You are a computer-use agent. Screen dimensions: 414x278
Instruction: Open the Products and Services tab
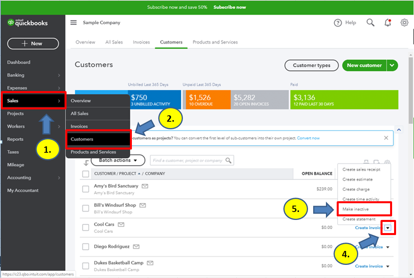(x=215, y=42)
